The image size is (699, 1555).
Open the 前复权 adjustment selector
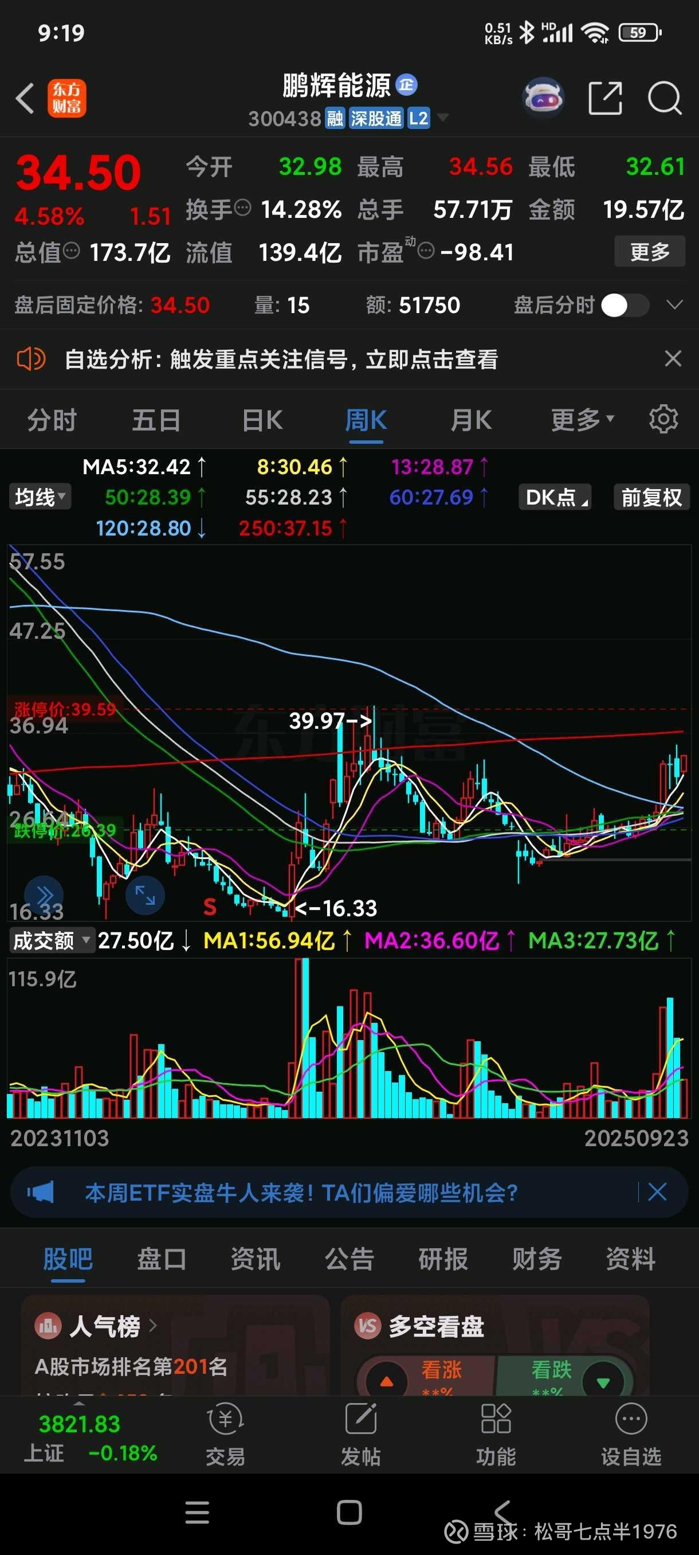point(651,498)
